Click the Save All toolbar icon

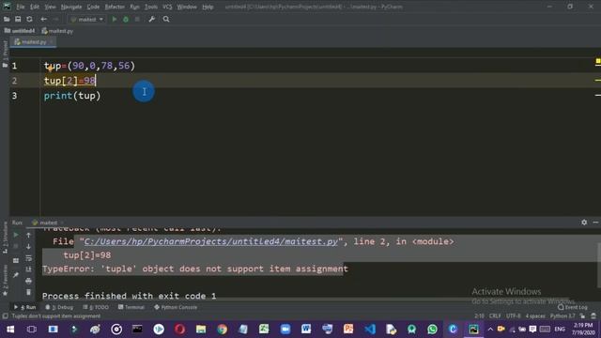[18, 19]
